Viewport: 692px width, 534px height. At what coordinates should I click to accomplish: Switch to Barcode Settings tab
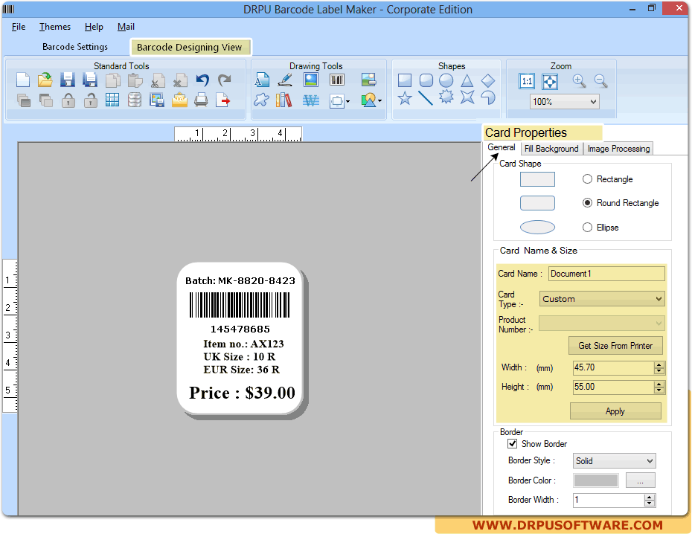75,47
